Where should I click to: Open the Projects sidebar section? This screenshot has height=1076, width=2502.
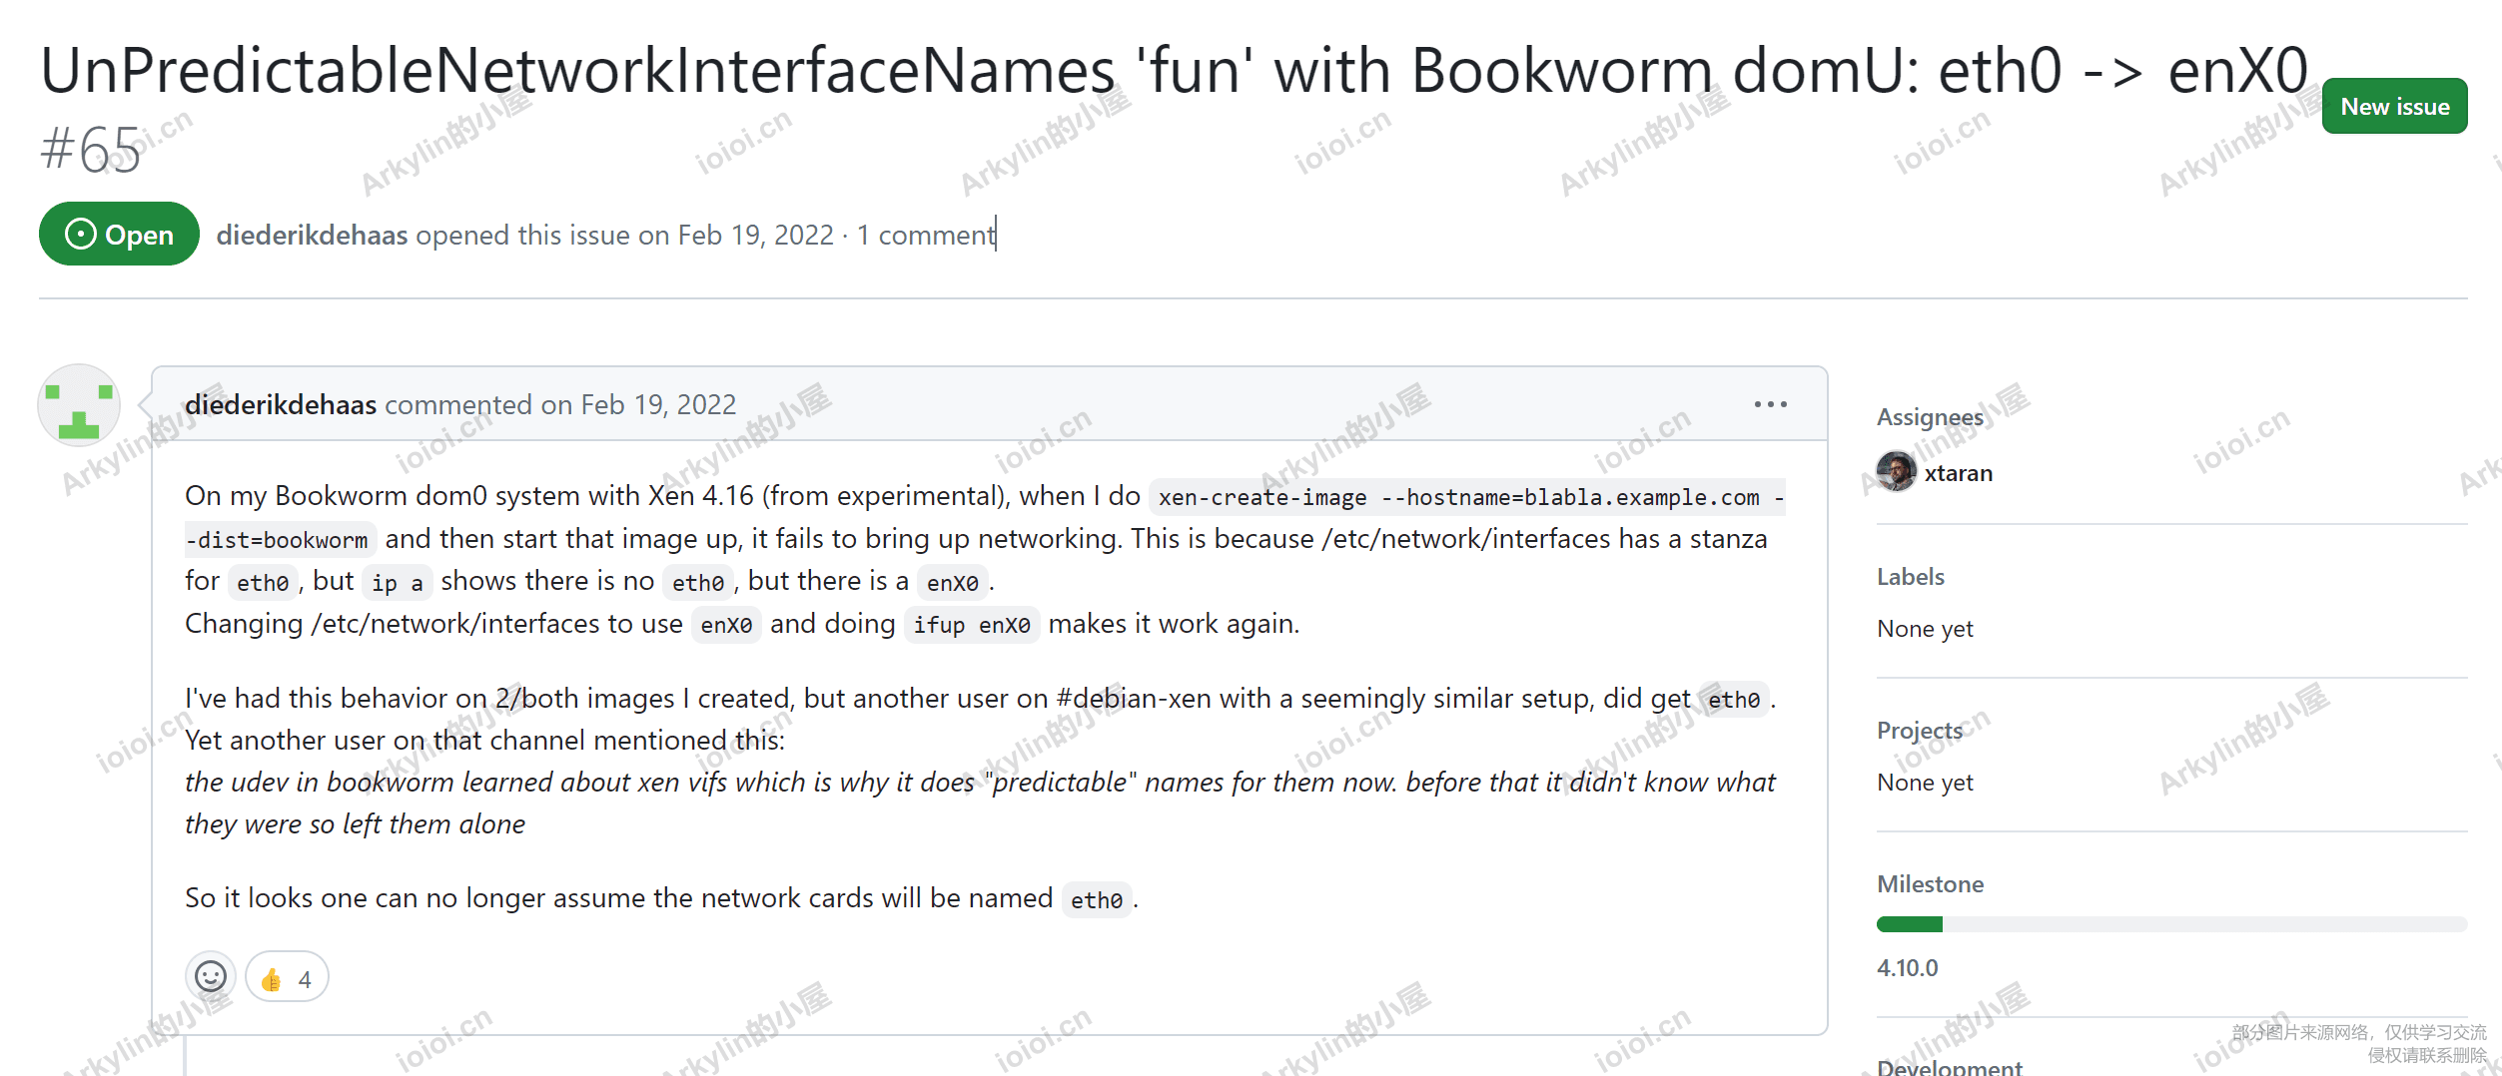[1920, 731]
